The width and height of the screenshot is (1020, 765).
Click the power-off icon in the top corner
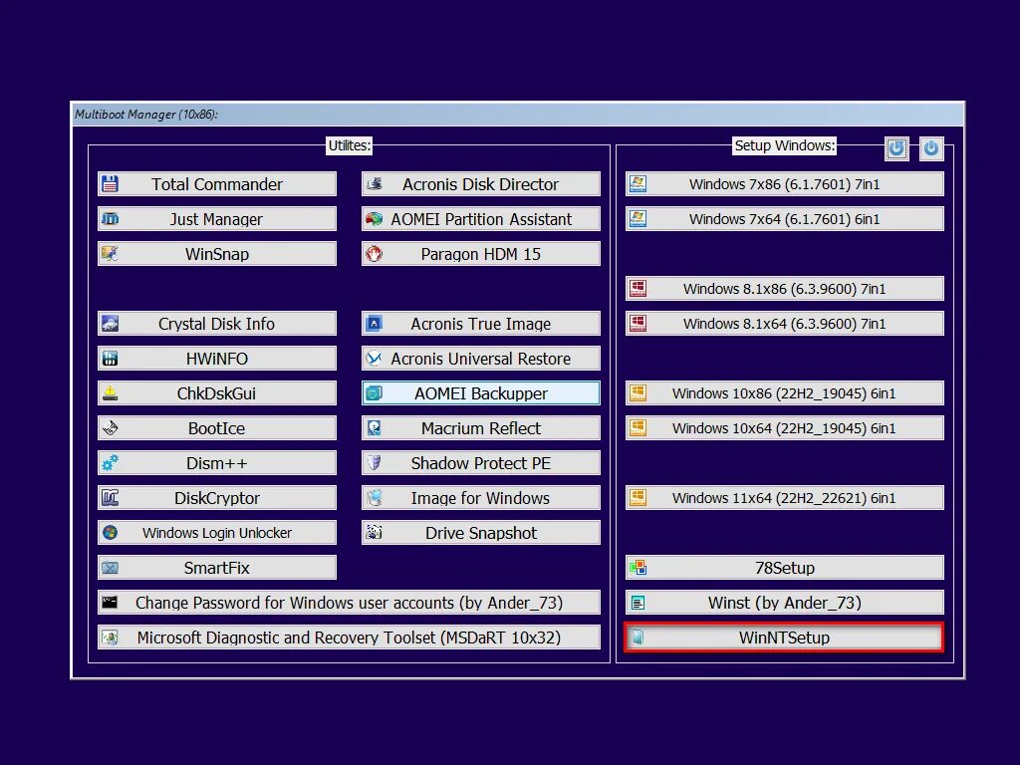click(x=929, y=147)
